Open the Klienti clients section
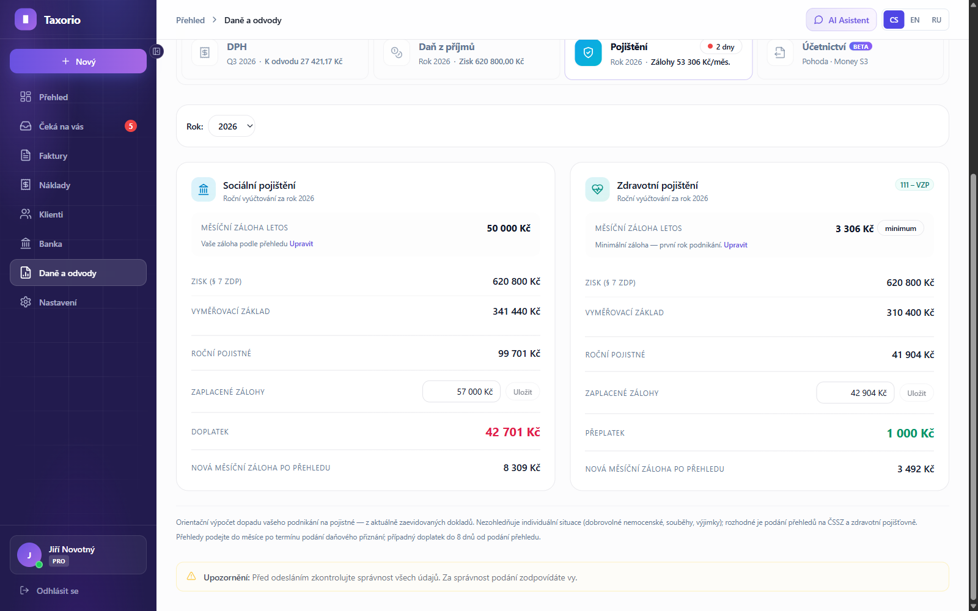The image size is (978, 611). 78,214
